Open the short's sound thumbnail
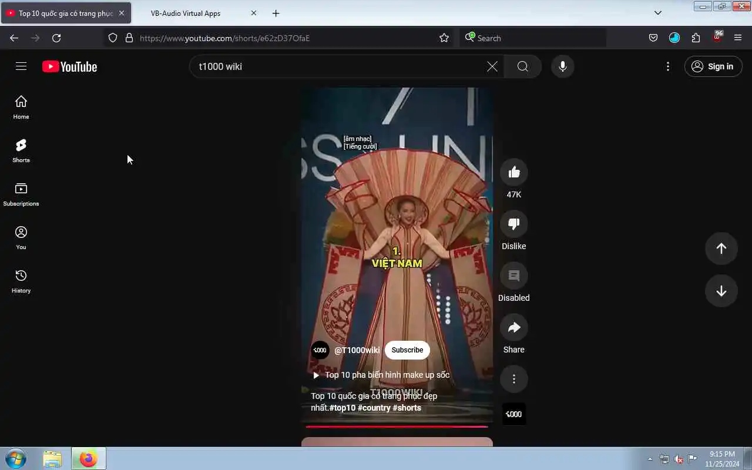The width and height of the screenshot is (752, 470). [514, 414]
